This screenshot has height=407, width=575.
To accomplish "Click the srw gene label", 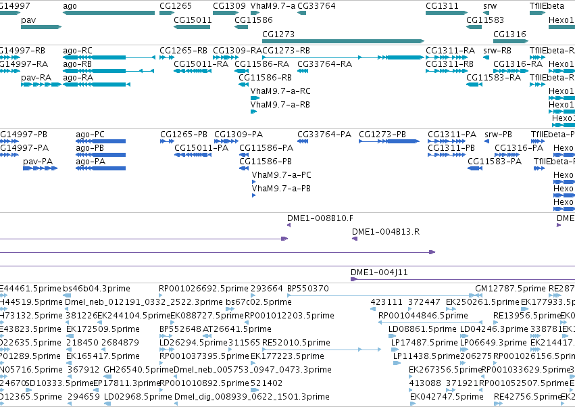I will 490,6.
